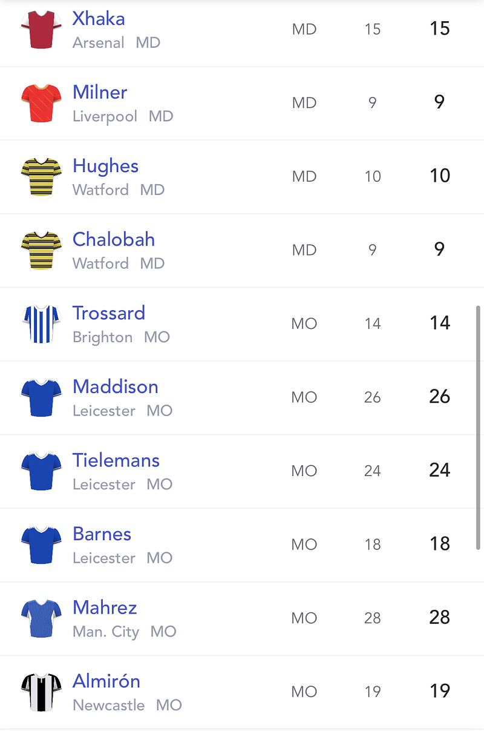484x731 pixels.
Task: Tap Hughes' Watford striped jersey icon
Action: [41, 176]
